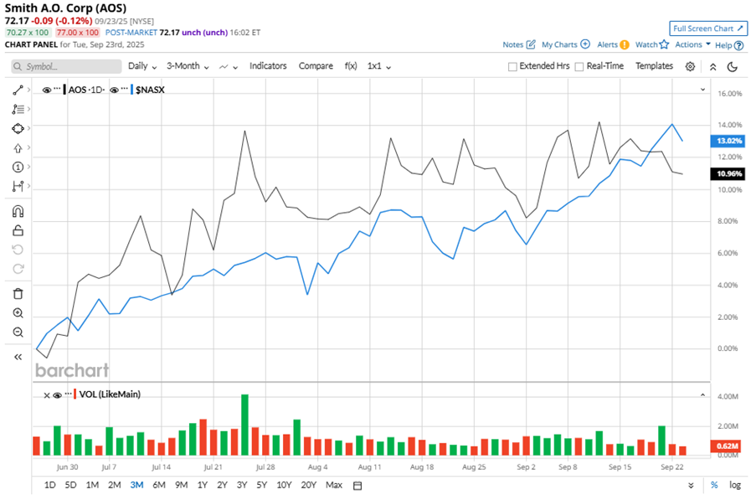
Task: Select the 1Y time range
Action: click(202, 485)
